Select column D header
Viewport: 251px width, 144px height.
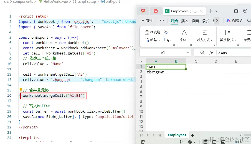pos(216,61)
